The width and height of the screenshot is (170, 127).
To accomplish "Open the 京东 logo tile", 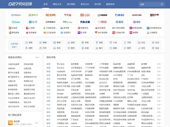I will 102,22.
